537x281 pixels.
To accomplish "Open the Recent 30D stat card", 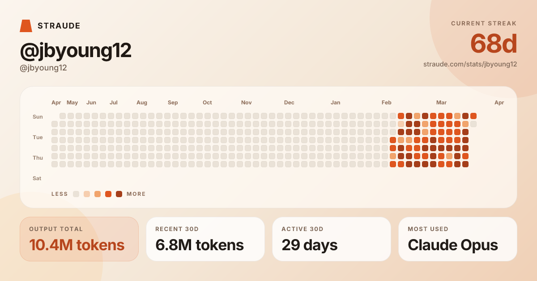I will [205, 239].
